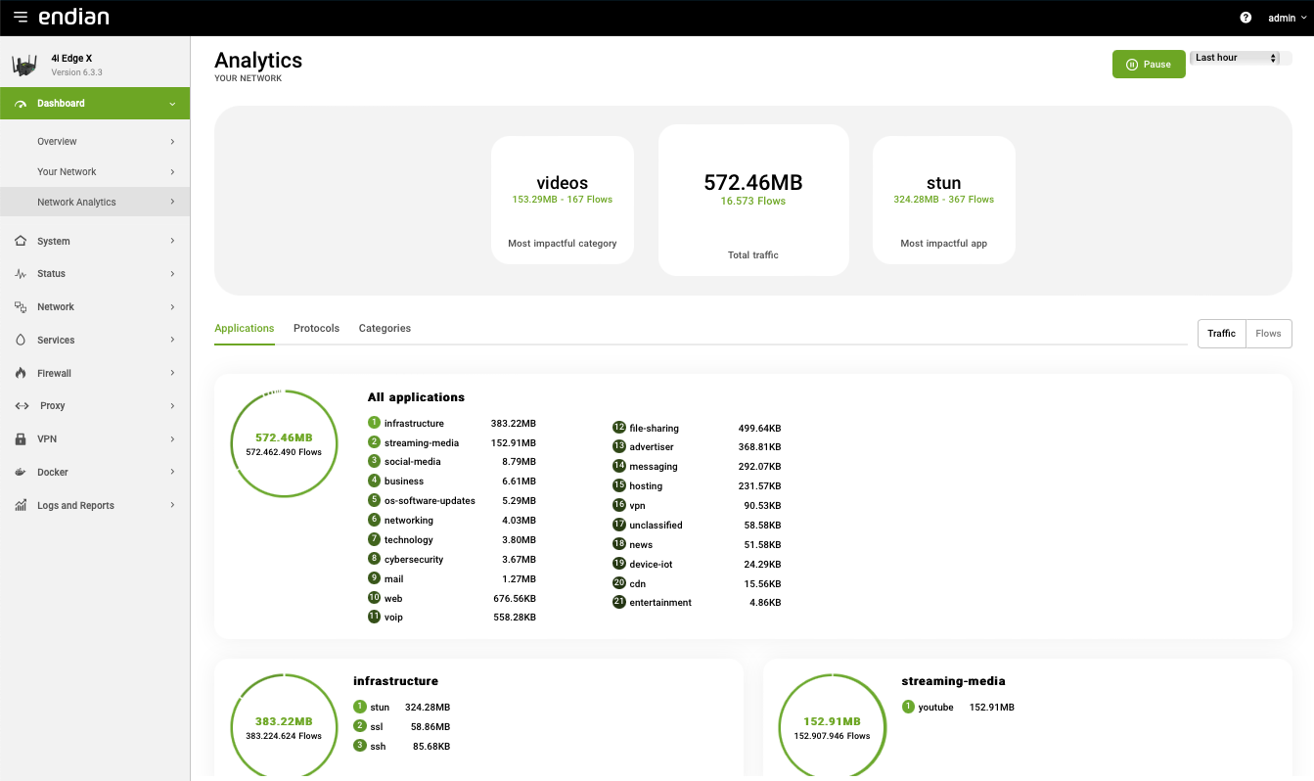1314x781 pixels.
Task: Click the infrastructure 383.22MB donut chart
Action: (x=284, y=727)
